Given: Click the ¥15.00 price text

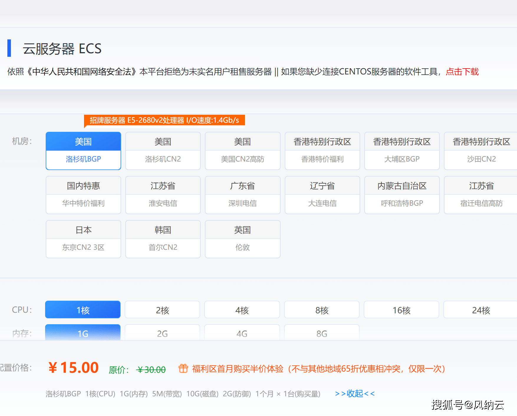Looking at the screenshot, I should point(74,368).
